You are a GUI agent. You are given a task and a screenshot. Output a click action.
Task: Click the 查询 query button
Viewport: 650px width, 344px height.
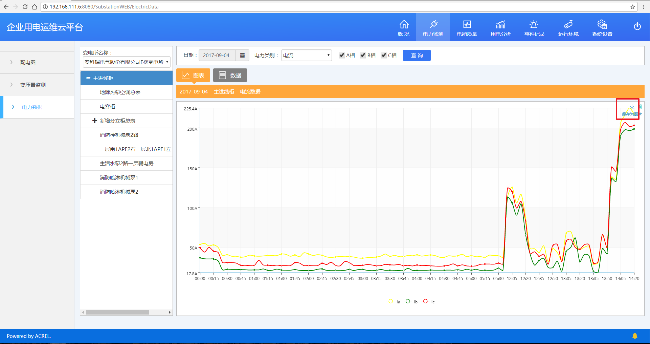coord(417,55)
